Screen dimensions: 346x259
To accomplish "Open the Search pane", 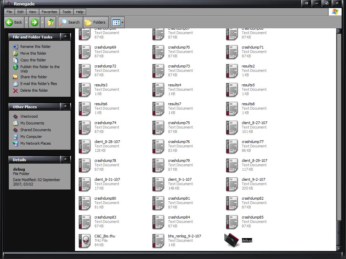I will pyautogui.click(x=70, y=22).
